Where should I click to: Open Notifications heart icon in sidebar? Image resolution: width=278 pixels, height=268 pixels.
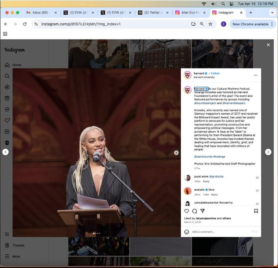point(7,120)
